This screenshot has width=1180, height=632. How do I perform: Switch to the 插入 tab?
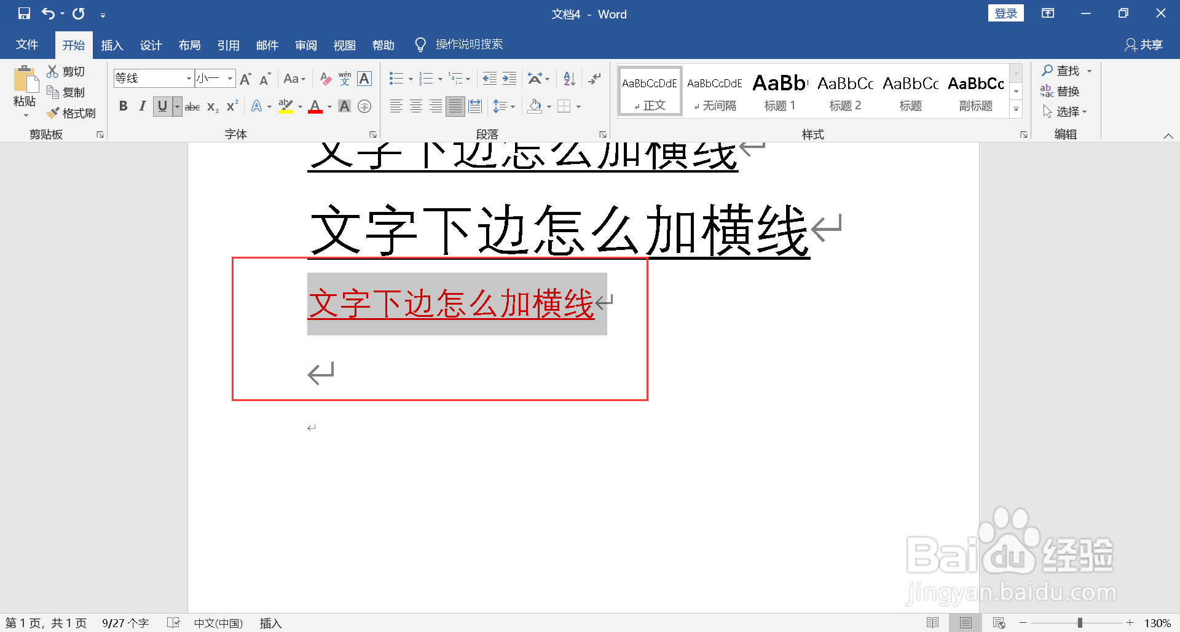point(112,45)
